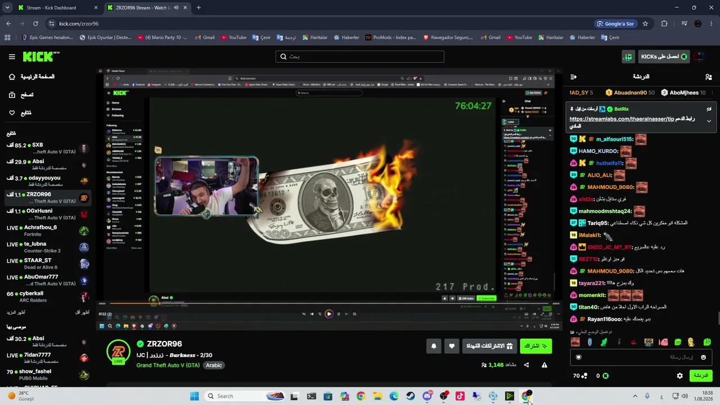This screenshot has width=720, height=405.
Task: Expand following list with show more
Action: tap(16, 312)
